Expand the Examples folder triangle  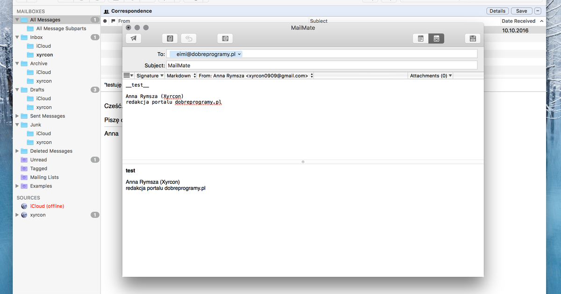17,186
